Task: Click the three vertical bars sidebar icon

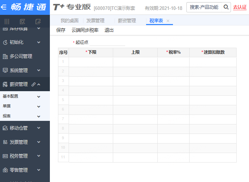Action: (7, 22)
